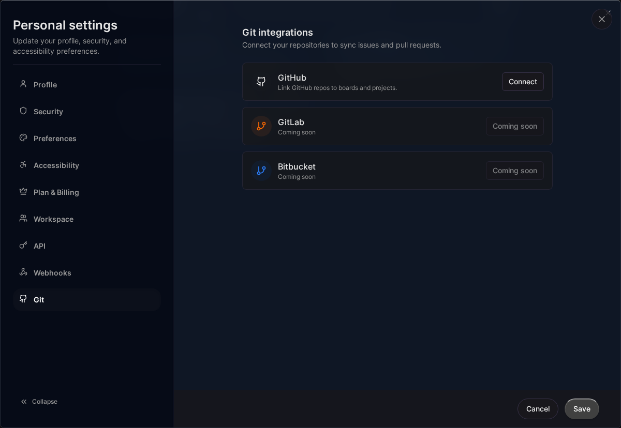
Task: Click the GitLab Coming soon badge
Action: 514,126
